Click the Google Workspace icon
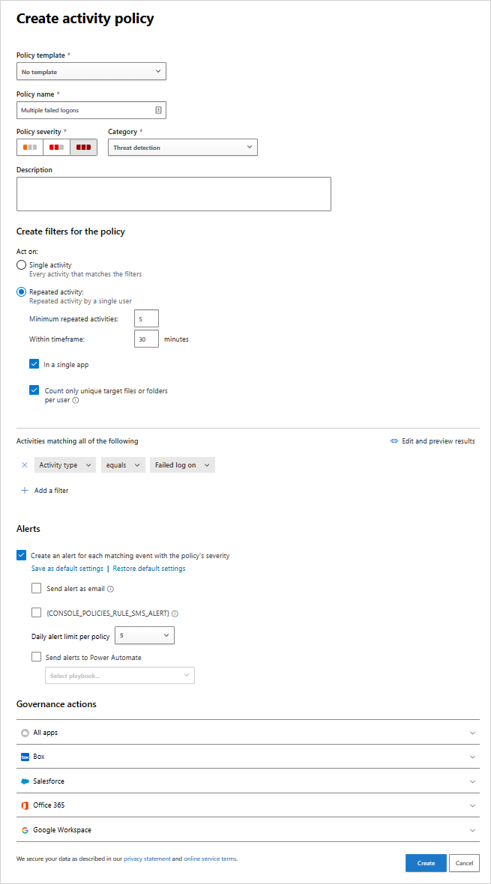Viewport: 491px width, 884px height. point(25,830)
